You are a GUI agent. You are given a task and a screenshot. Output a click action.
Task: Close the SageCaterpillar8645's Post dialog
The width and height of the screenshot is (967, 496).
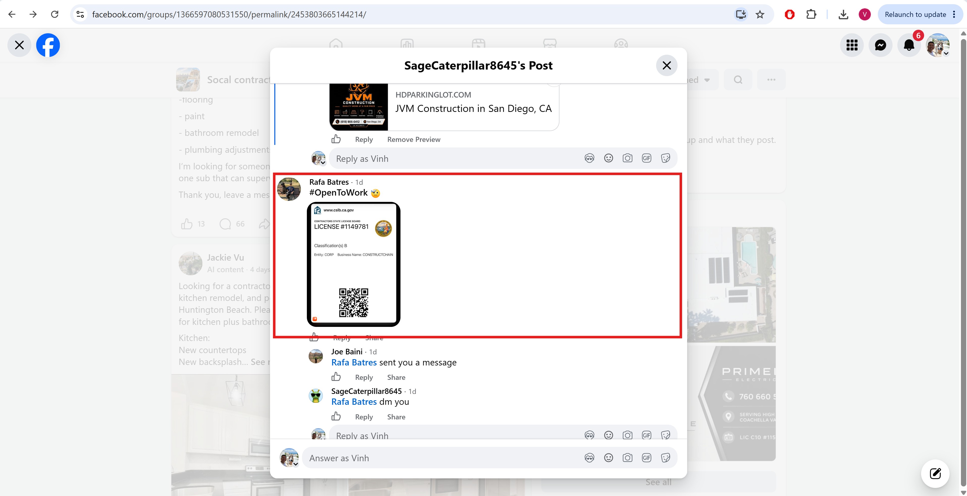[667, 65]
